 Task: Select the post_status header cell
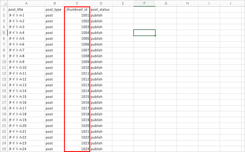tap(100, 10)
